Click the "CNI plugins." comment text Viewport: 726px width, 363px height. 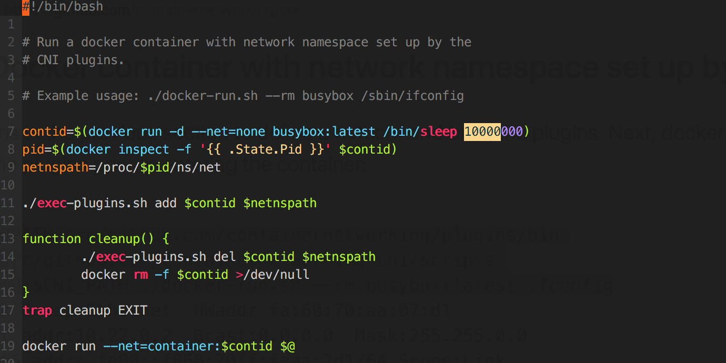[80, 60]
